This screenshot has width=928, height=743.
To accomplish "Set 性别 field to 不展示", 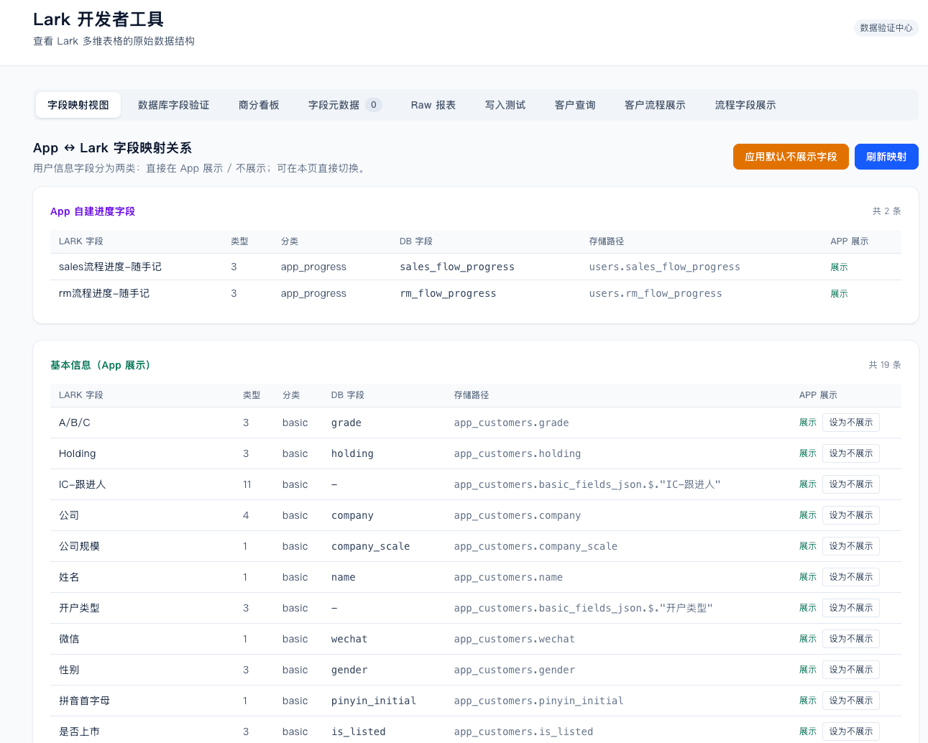I will pos(851,670).
